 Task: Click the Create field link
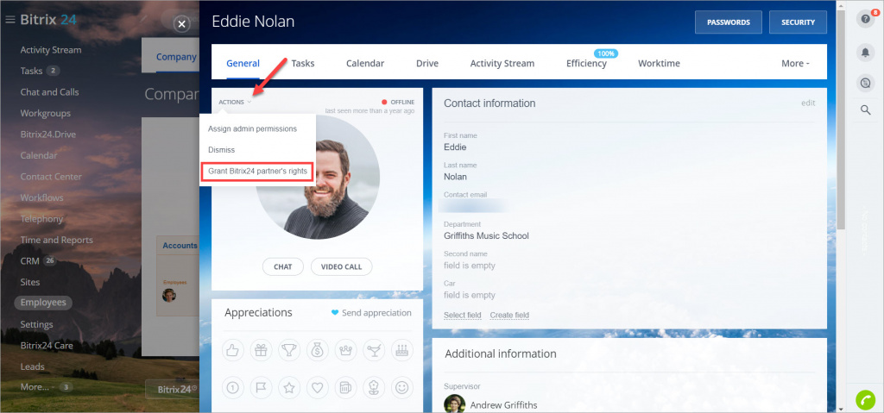[x=509, y=315]
